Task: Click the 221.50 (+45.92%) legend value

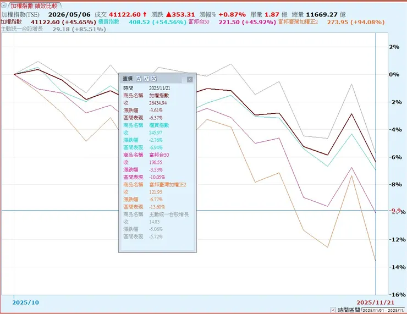Action: (247, 23)
